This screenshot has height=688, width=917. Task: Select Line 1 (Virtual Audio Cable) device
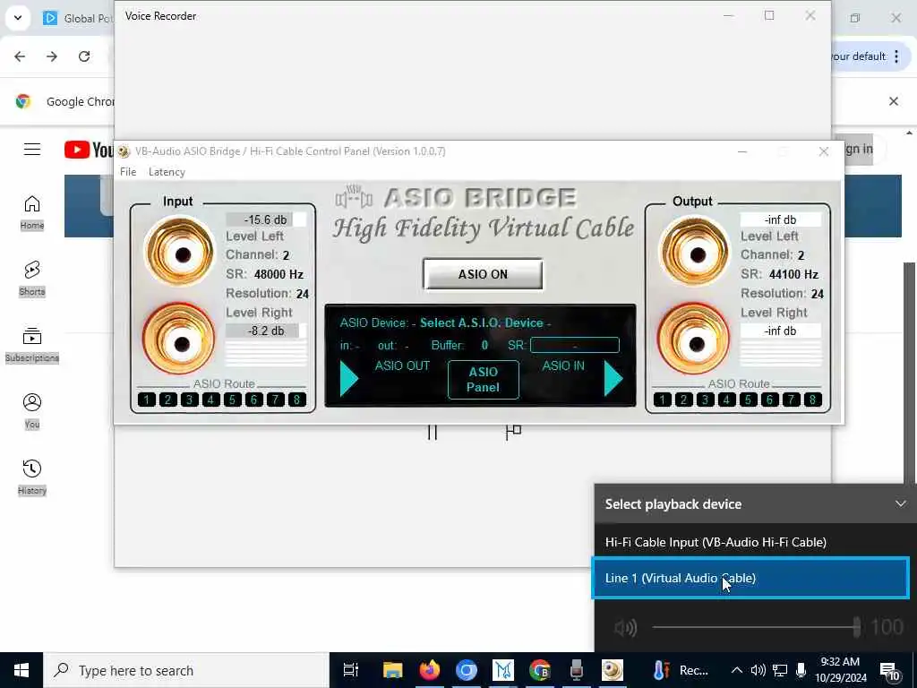click(751, 578)
